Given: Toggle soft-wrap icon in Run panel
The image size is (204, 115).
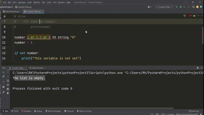Looking at the screenshot, I should coord(8,81).
